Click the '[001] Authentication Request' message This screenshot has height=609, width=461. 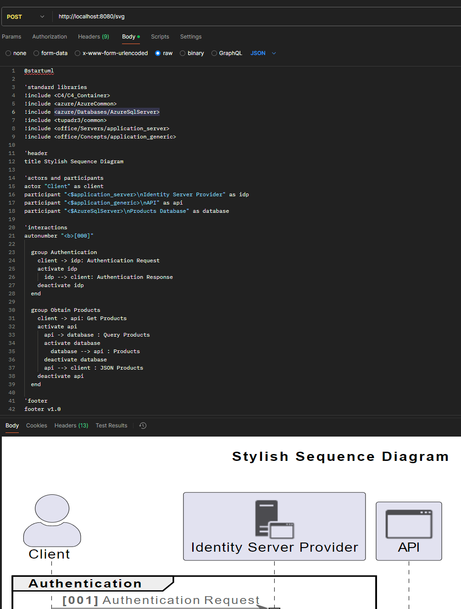point(161,600)
